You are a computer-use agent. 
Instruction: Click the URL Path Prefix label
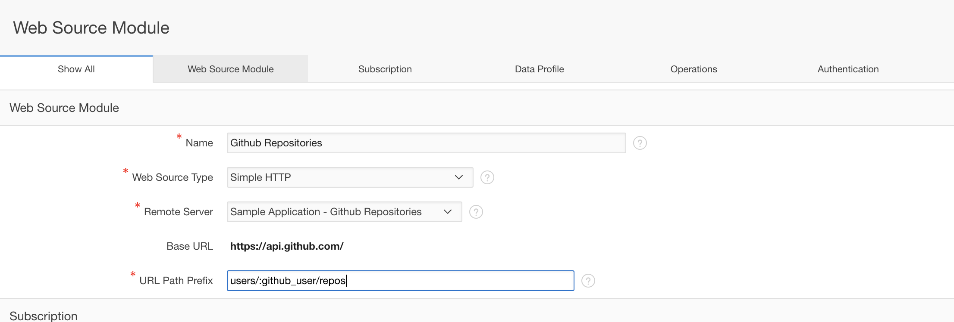pos(176,281)
